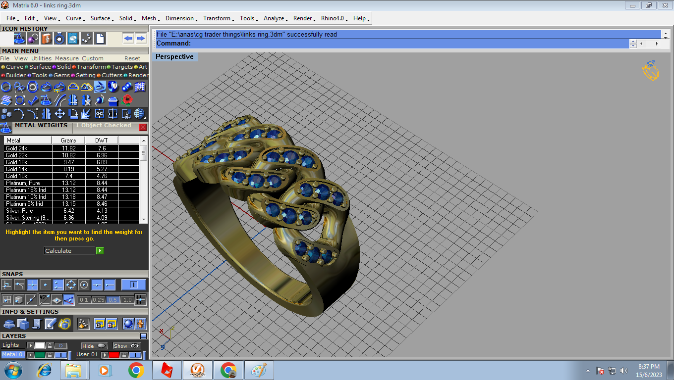Expand the Lights layer arrow
Screen dimensions: 674x380
click(x=30, y=346)
